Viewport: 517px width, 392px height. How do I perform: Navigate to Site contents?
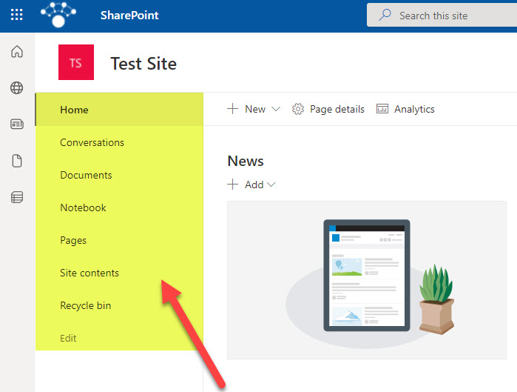(89, 273)
